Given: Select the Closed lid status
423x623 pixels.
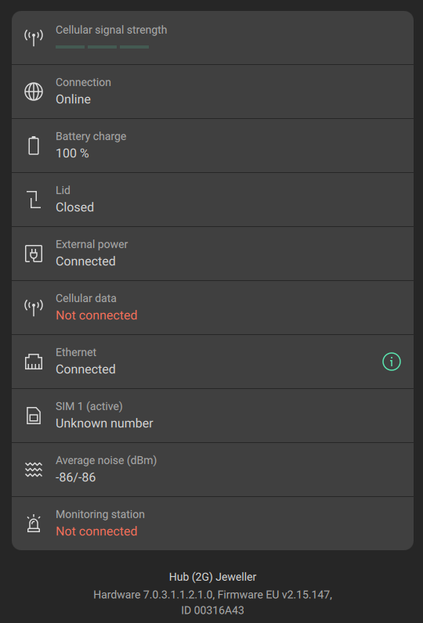Looking at the screenshot, I should (74, 207).
